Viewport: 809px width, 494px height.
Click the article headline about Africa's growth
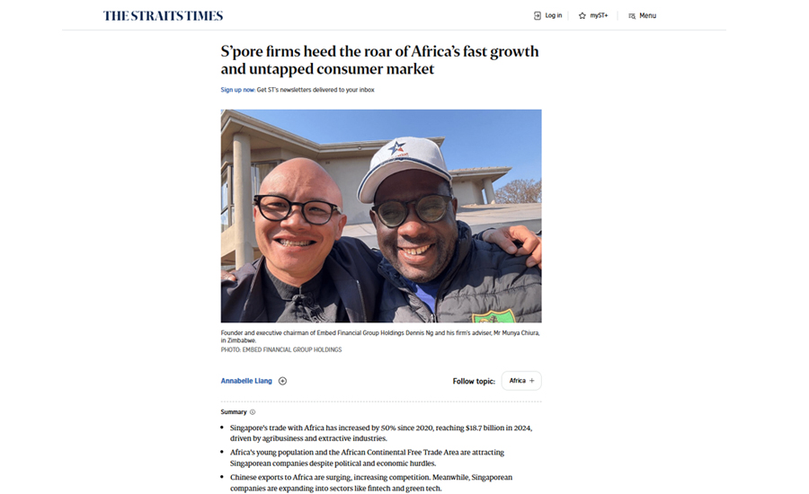point(379,60)
